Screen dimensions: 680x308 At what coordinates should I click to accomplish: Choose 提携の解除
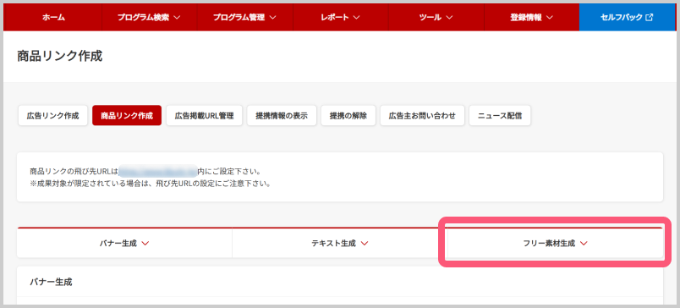(x=348, y=116)
